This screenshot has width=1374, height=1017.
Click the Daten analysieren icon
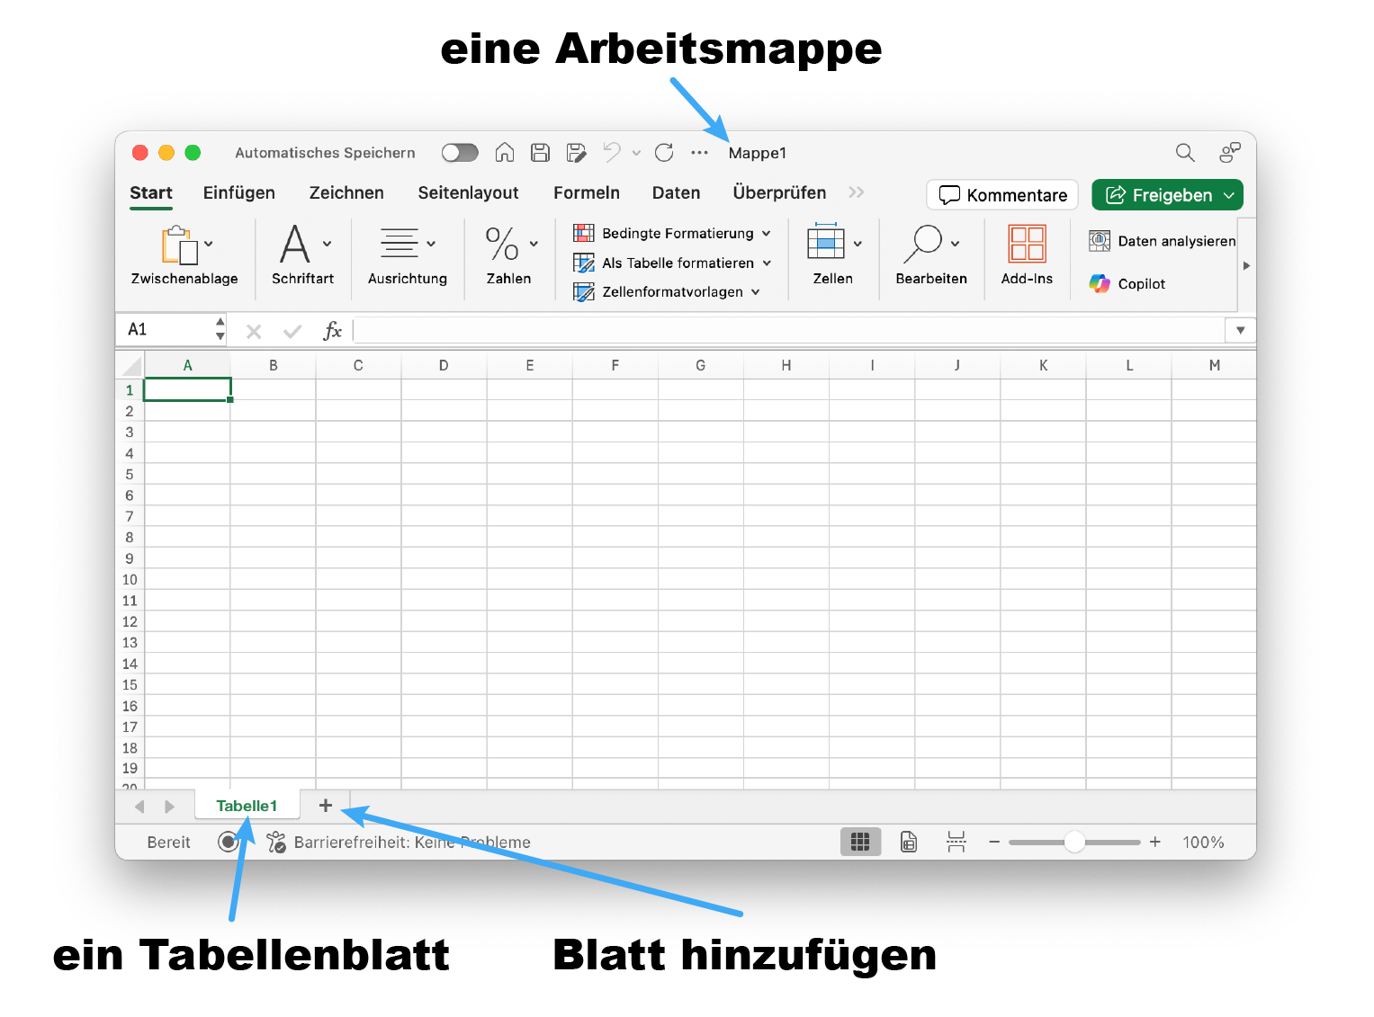pos(1100,241)
